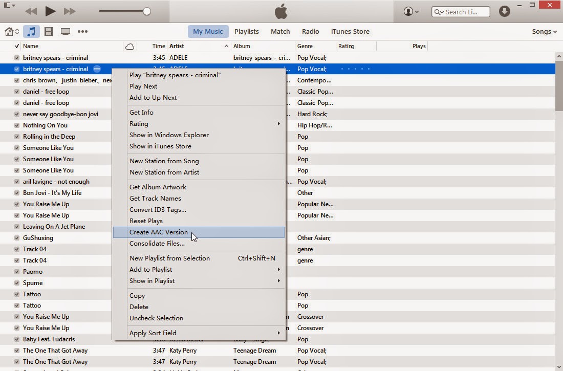Choose Show in iTunes Store
The image size is (563, 371).
[199, 146]
